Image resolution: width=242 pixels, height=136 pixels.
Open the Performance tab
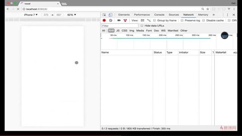pos(142,15)
